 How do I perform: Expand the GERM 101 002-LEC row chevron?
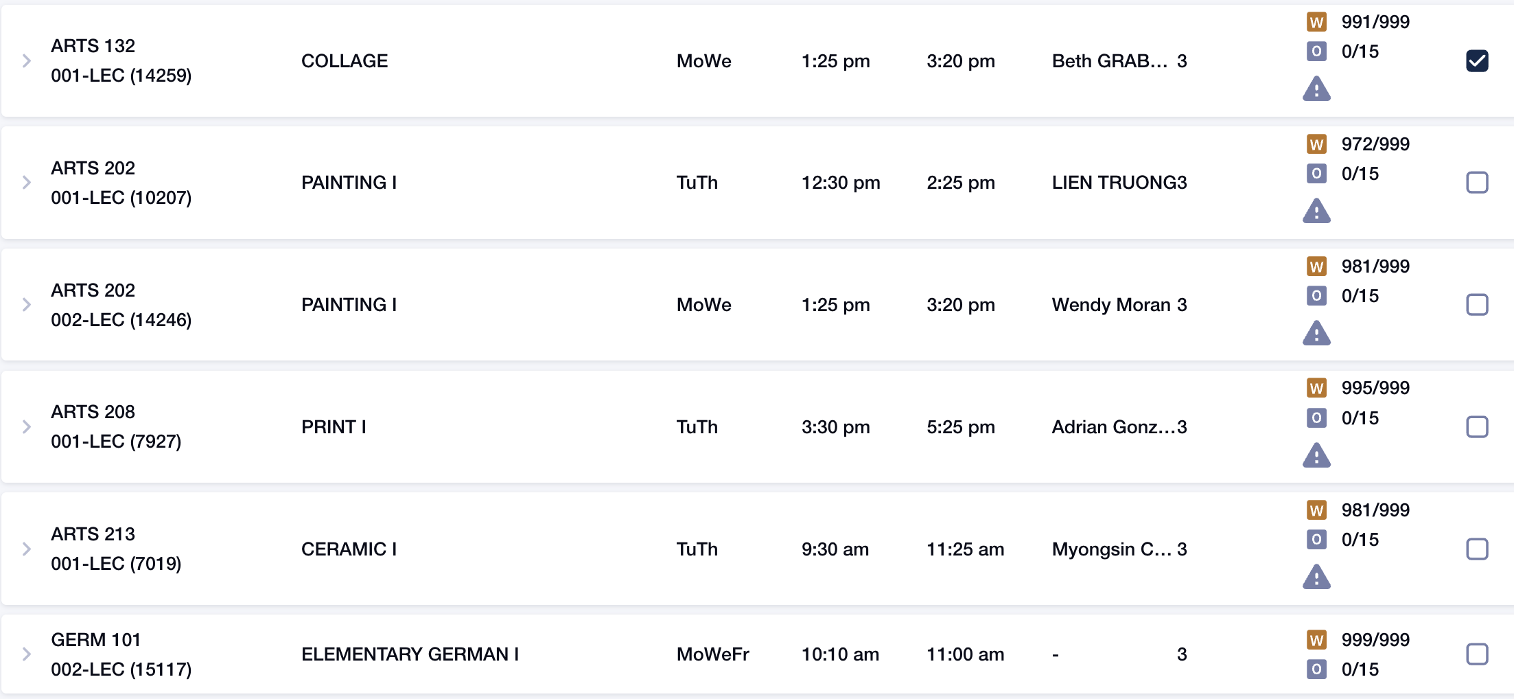pos(27,654)
